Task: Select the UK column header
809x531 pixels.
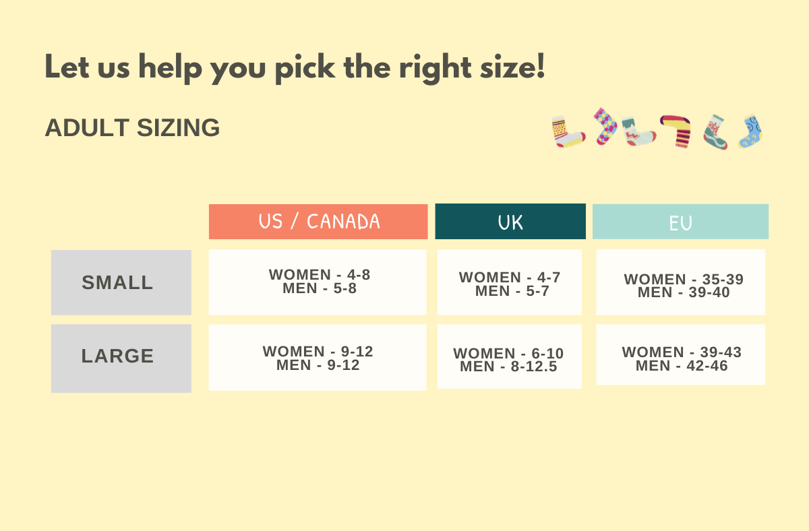Action: pos(510,222)
